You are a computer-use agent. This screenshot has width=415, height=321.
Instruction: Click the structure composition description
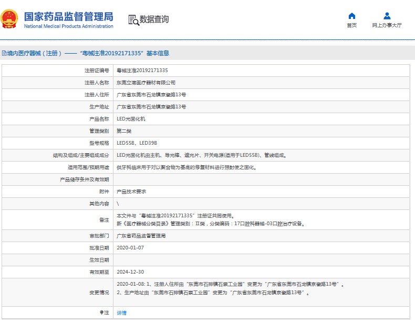[202, 155]
